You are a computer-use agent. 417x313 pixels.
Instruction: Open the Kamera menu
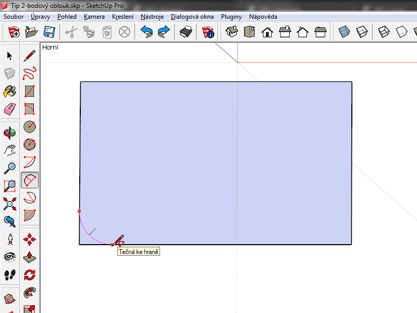click(94, 17)
